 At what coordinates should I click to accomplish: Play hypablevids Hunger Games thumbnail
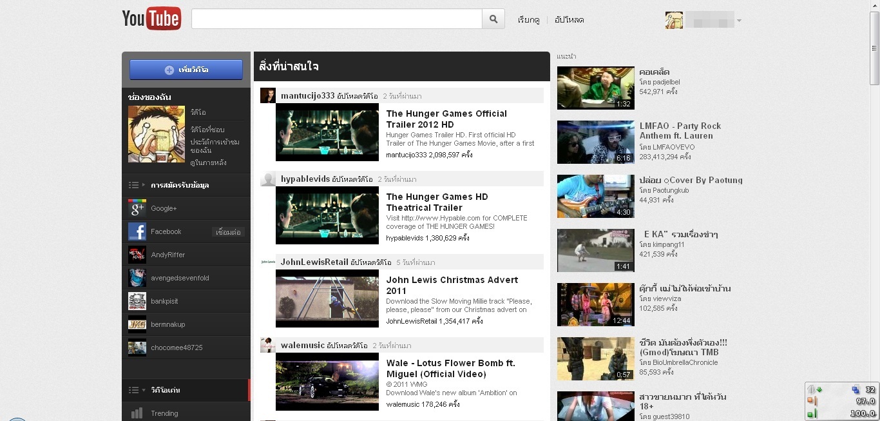point(327,215)
